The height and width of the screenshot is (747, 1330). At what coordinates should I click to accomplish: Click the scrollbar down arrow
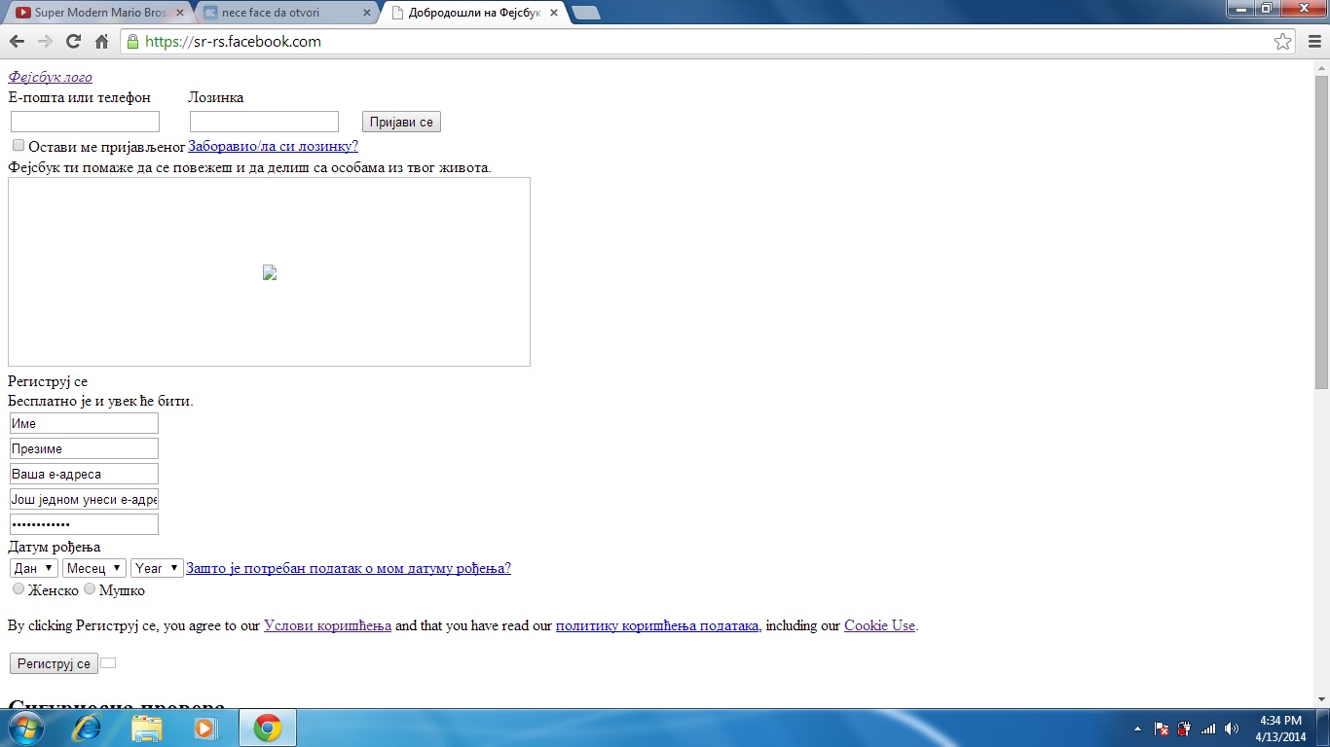click(x=1321, y=699)
